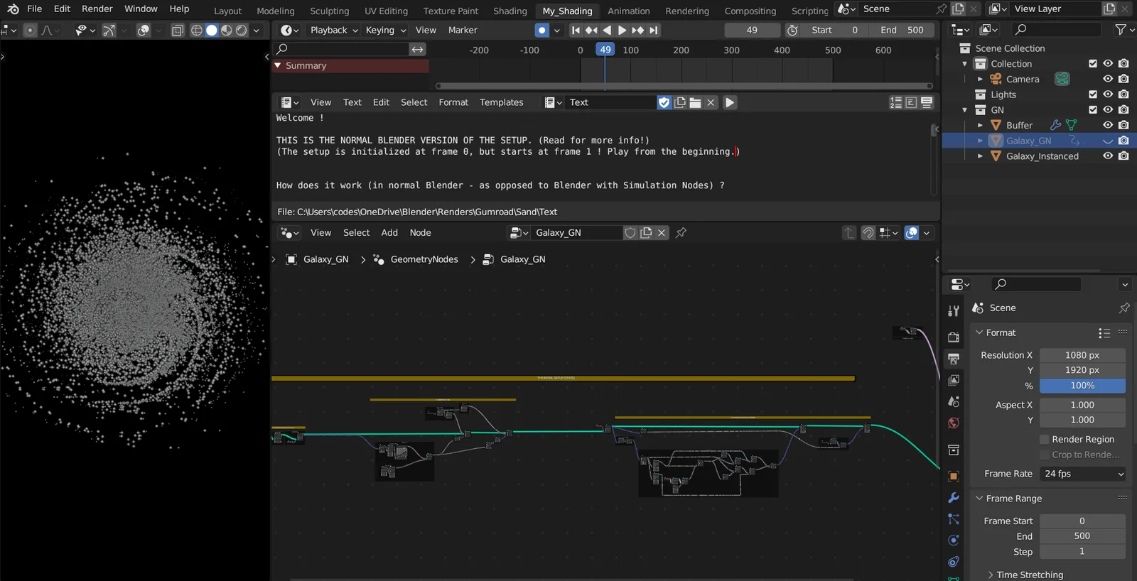Jump to the timeline's end frame
This screenshot has height=581, width=1137.
point(654,30)
